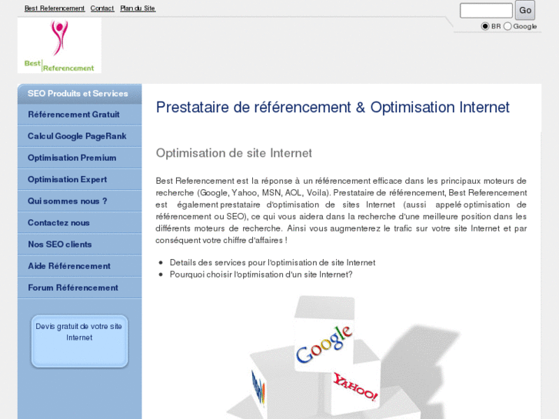Click the Prestataire de référencement page title

click(333, 108)
